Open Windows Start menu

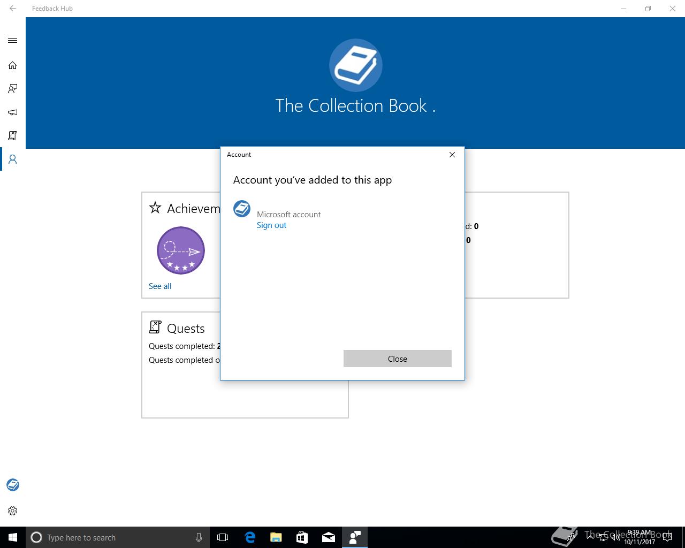[13, 537]
